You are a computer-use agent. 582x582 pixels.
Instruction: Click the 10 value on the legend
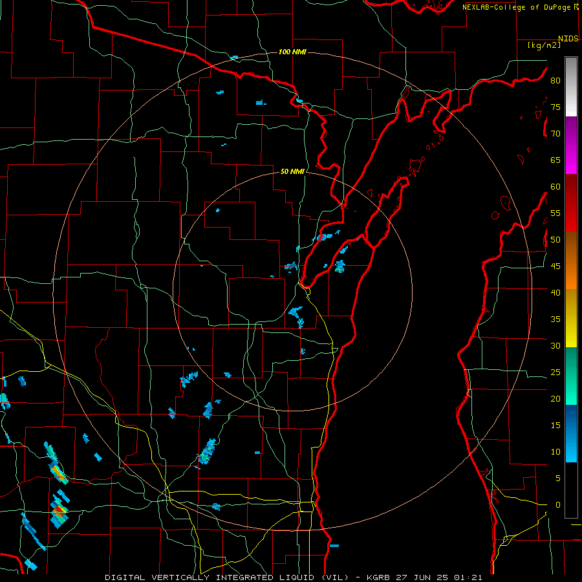pyautogui.click(x=555, y=452)
